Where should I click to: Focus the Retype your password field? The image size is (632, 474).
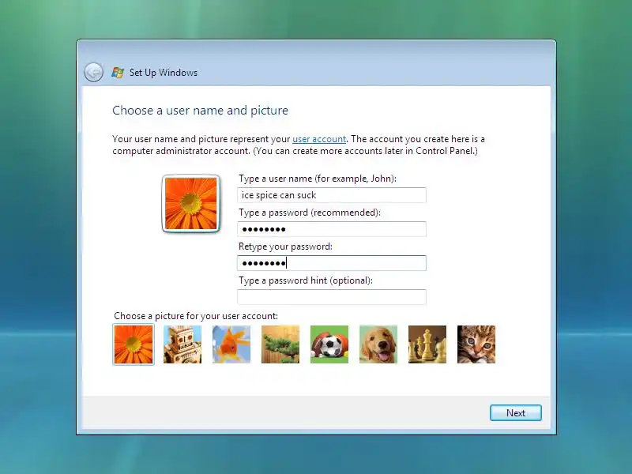(x=332, y=263)
